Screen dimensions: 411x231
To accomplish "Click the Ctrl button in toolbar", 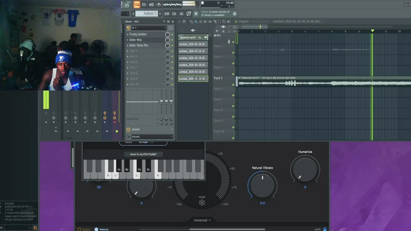I will (174, 14).
